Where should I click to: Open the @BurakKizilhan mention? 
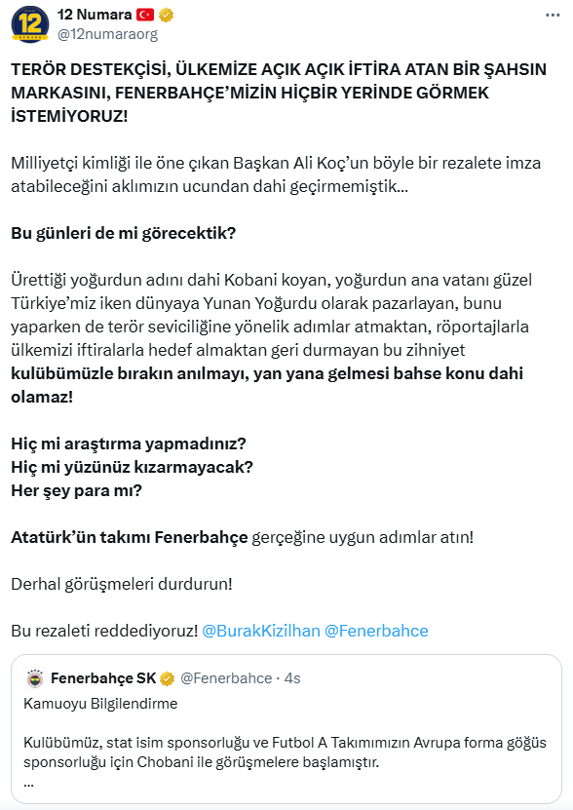tap(261, 631)
